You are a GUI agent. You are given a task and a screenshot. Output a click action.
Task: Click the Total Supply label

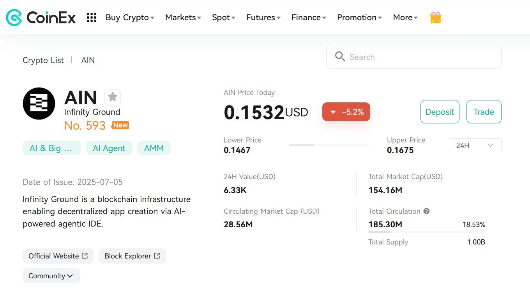tap(388, 242)
